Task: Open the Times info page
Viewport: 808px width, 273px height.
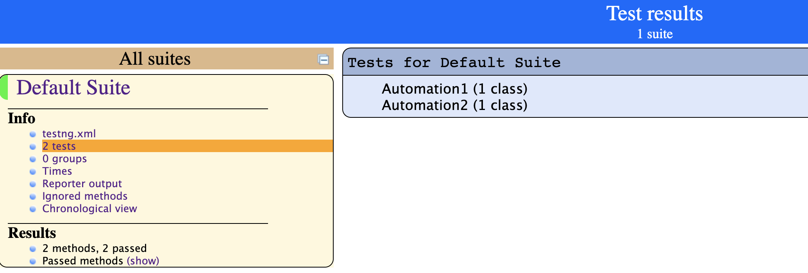Action: 57,171
